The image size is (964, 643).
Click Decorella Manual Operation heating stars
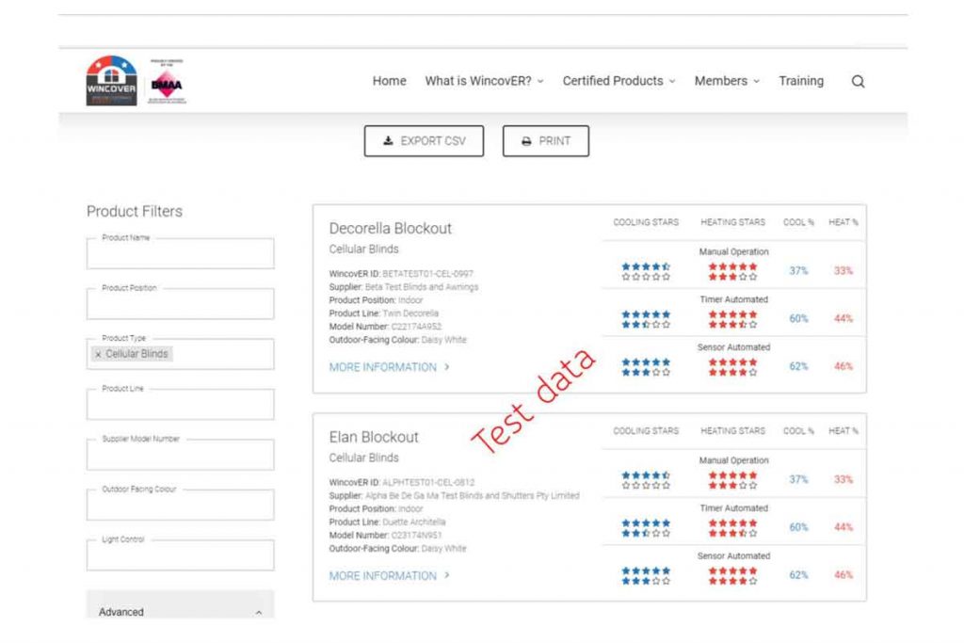[732, 272]
